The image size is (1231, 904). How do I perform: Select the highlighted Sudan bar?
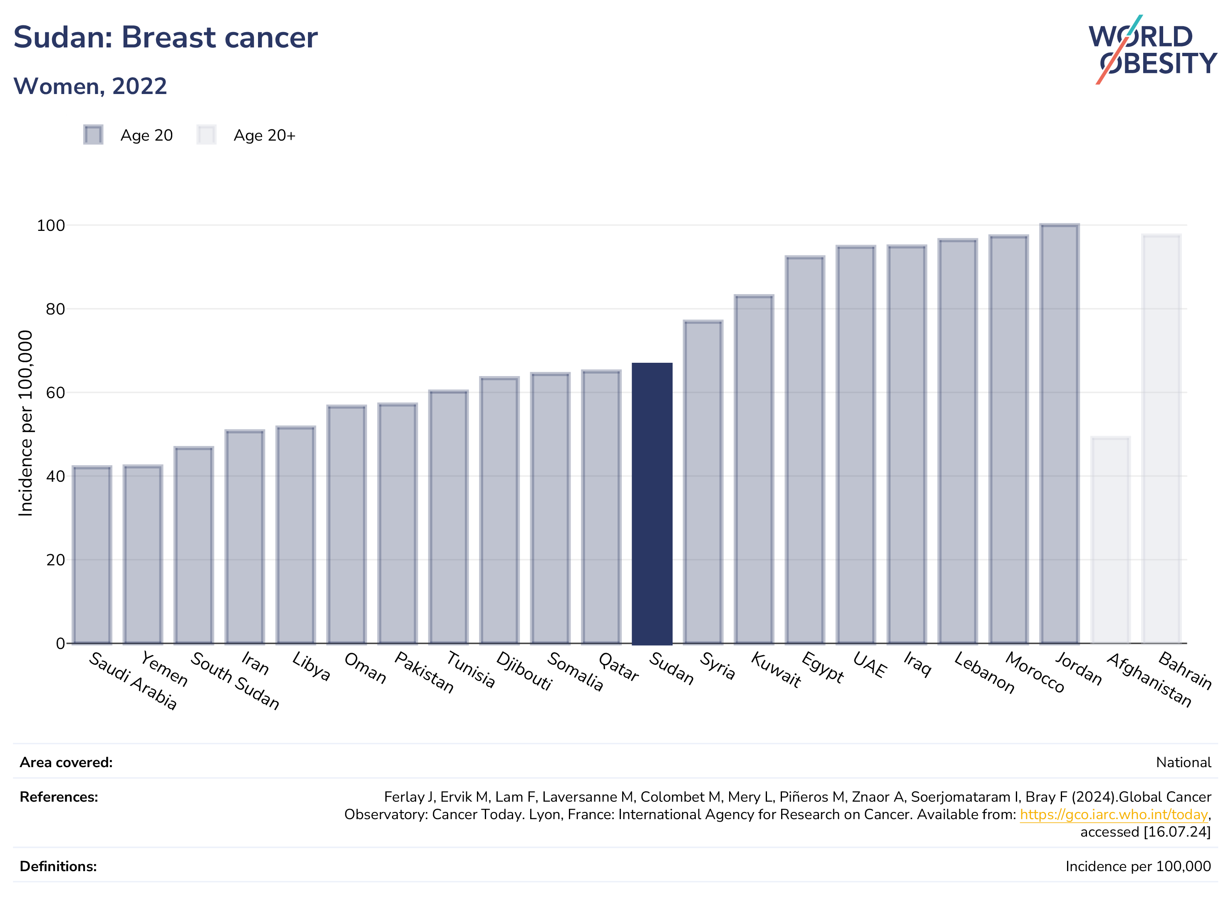(652, 503)
